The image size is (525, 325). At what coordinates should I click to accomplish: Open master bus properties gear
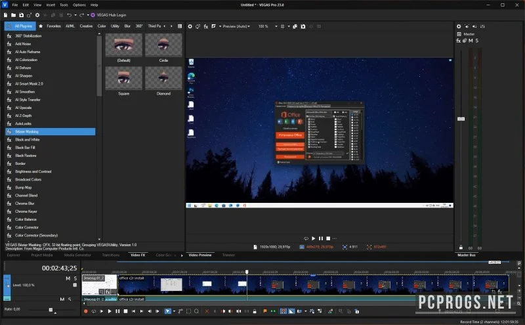459,26
